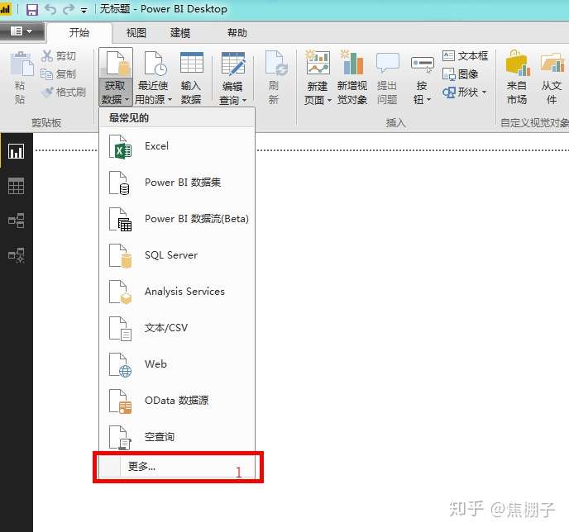Click 剪切 cut in clipboard group

tap(59, 56)
